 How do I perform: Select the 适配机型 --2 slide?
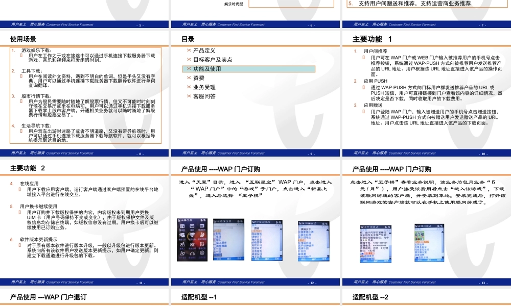427,297
